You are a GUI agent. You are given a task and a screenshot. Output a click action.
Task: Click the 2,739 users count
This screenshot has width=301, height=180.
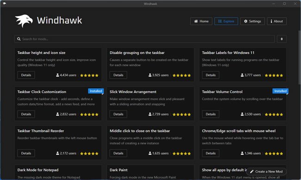(x=160, y=114)
